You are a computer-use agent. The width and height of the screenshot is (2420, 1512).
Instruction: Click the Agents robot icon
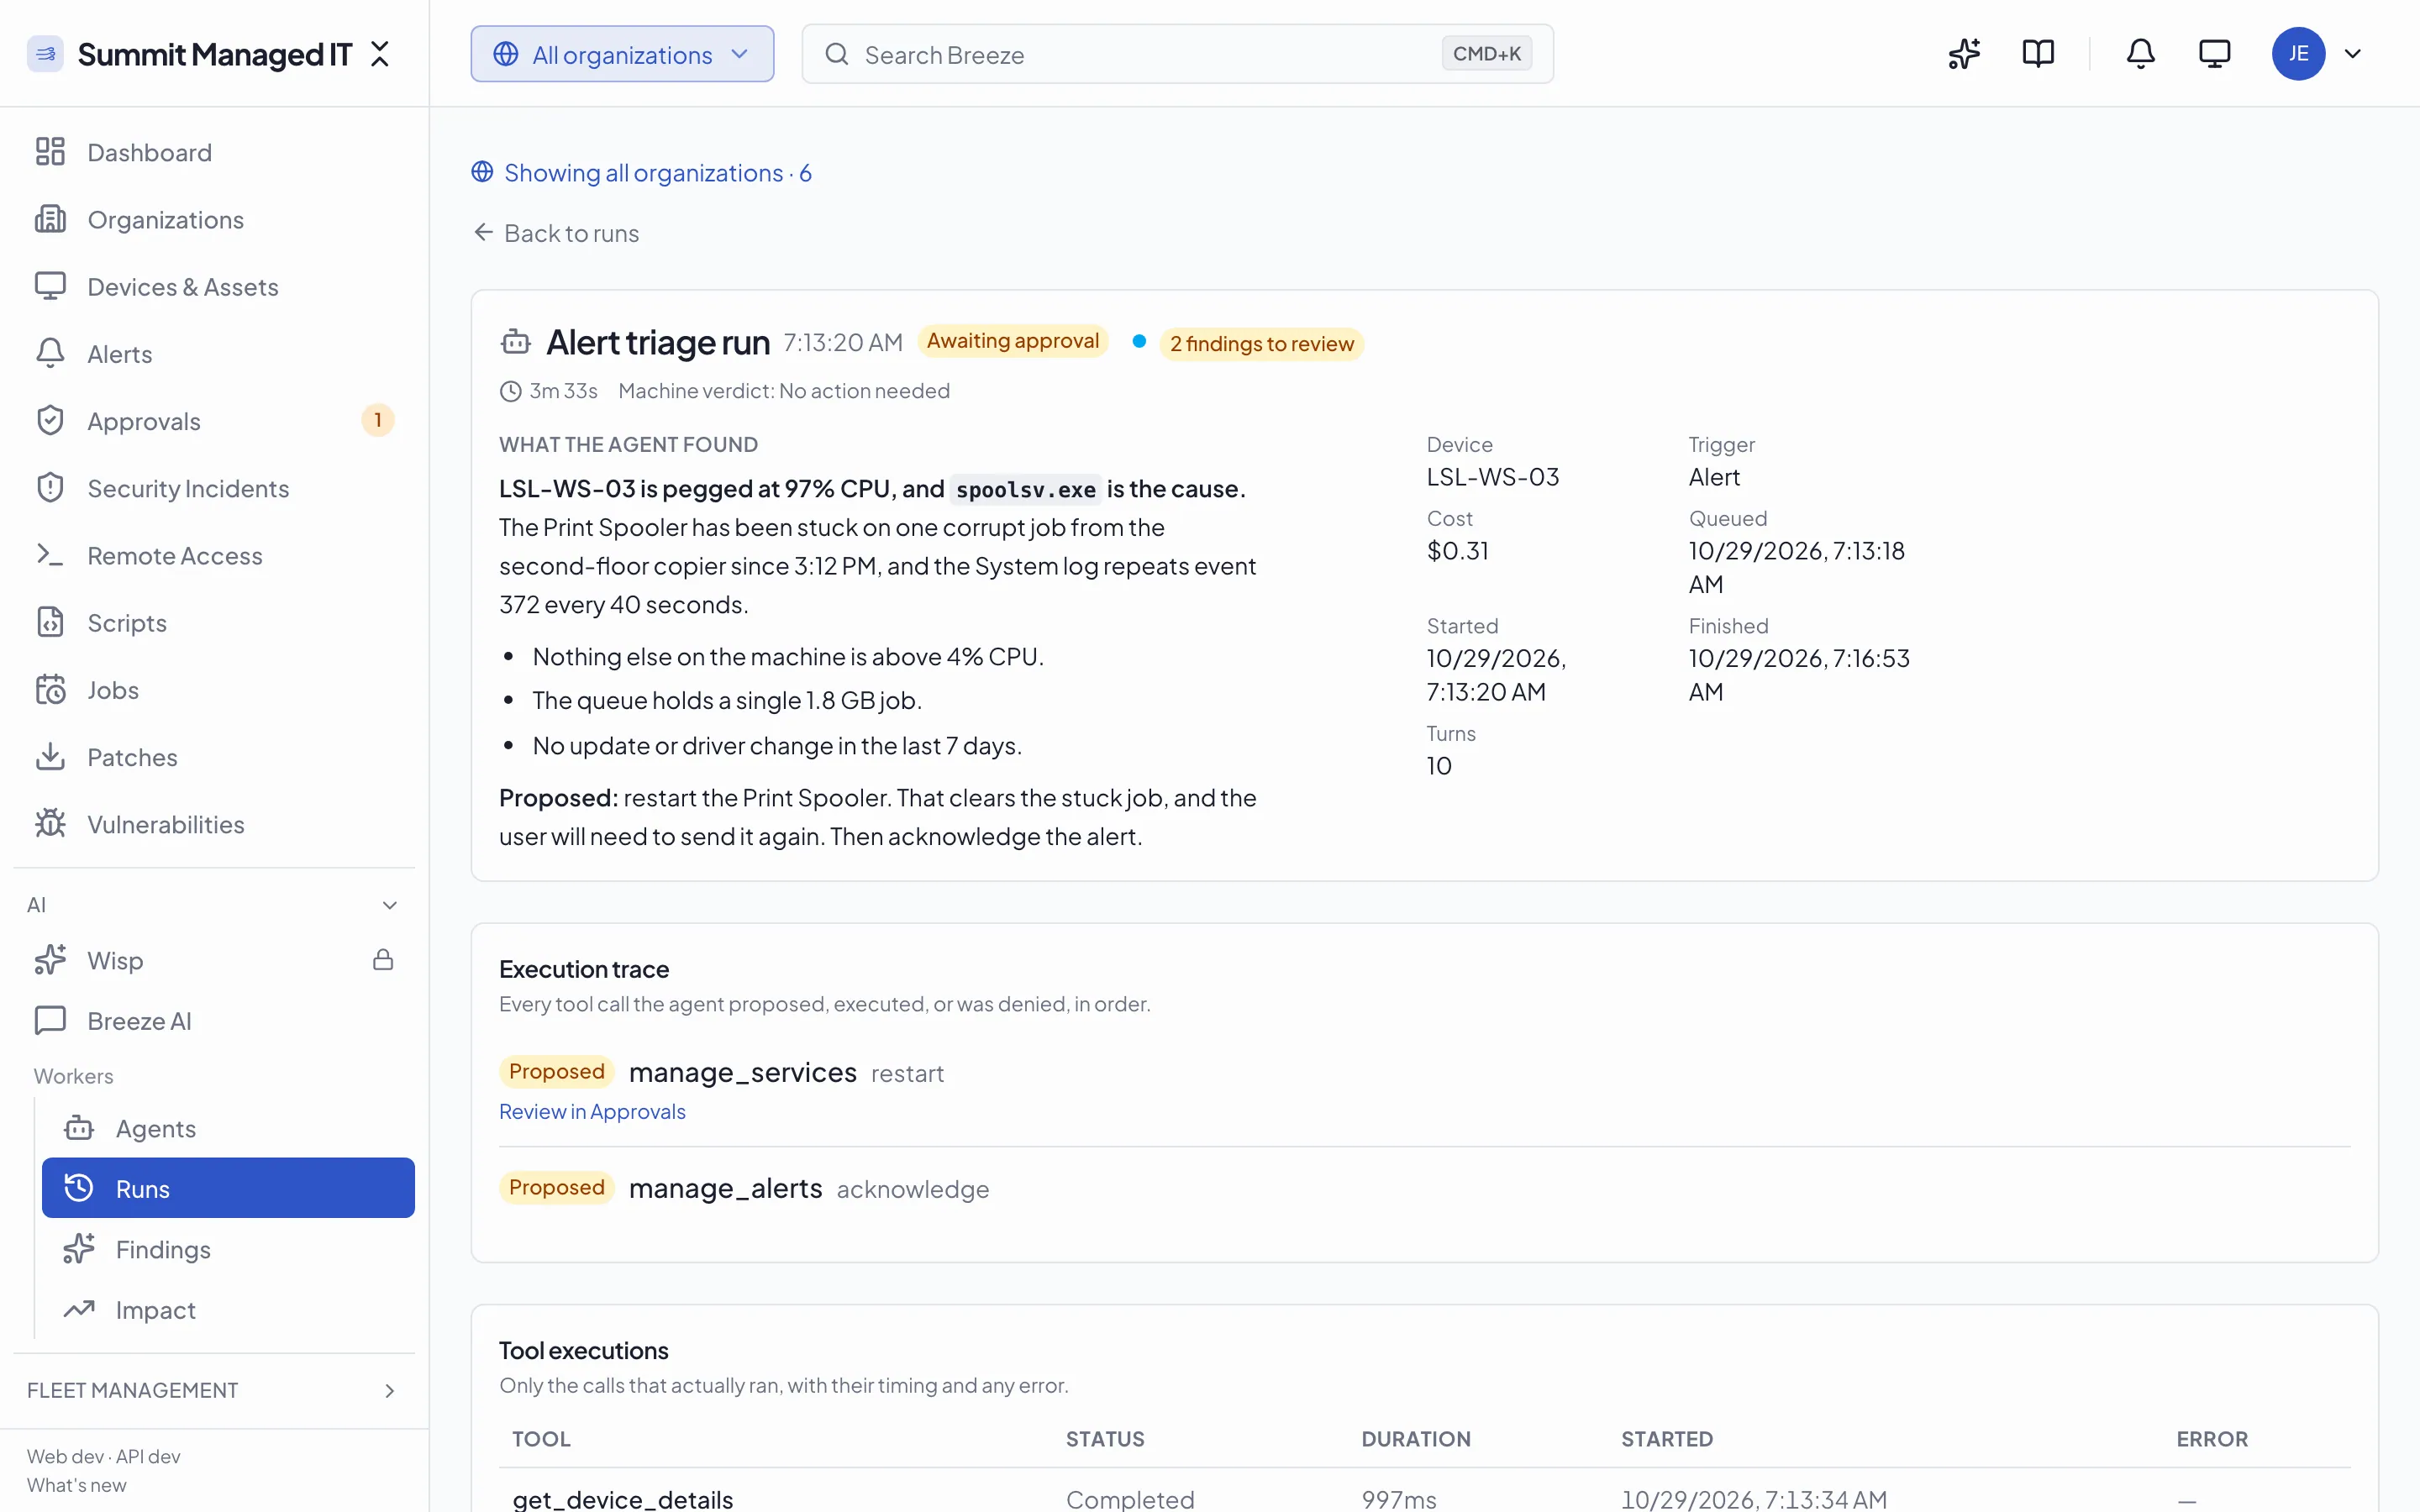pos(79,1128)
